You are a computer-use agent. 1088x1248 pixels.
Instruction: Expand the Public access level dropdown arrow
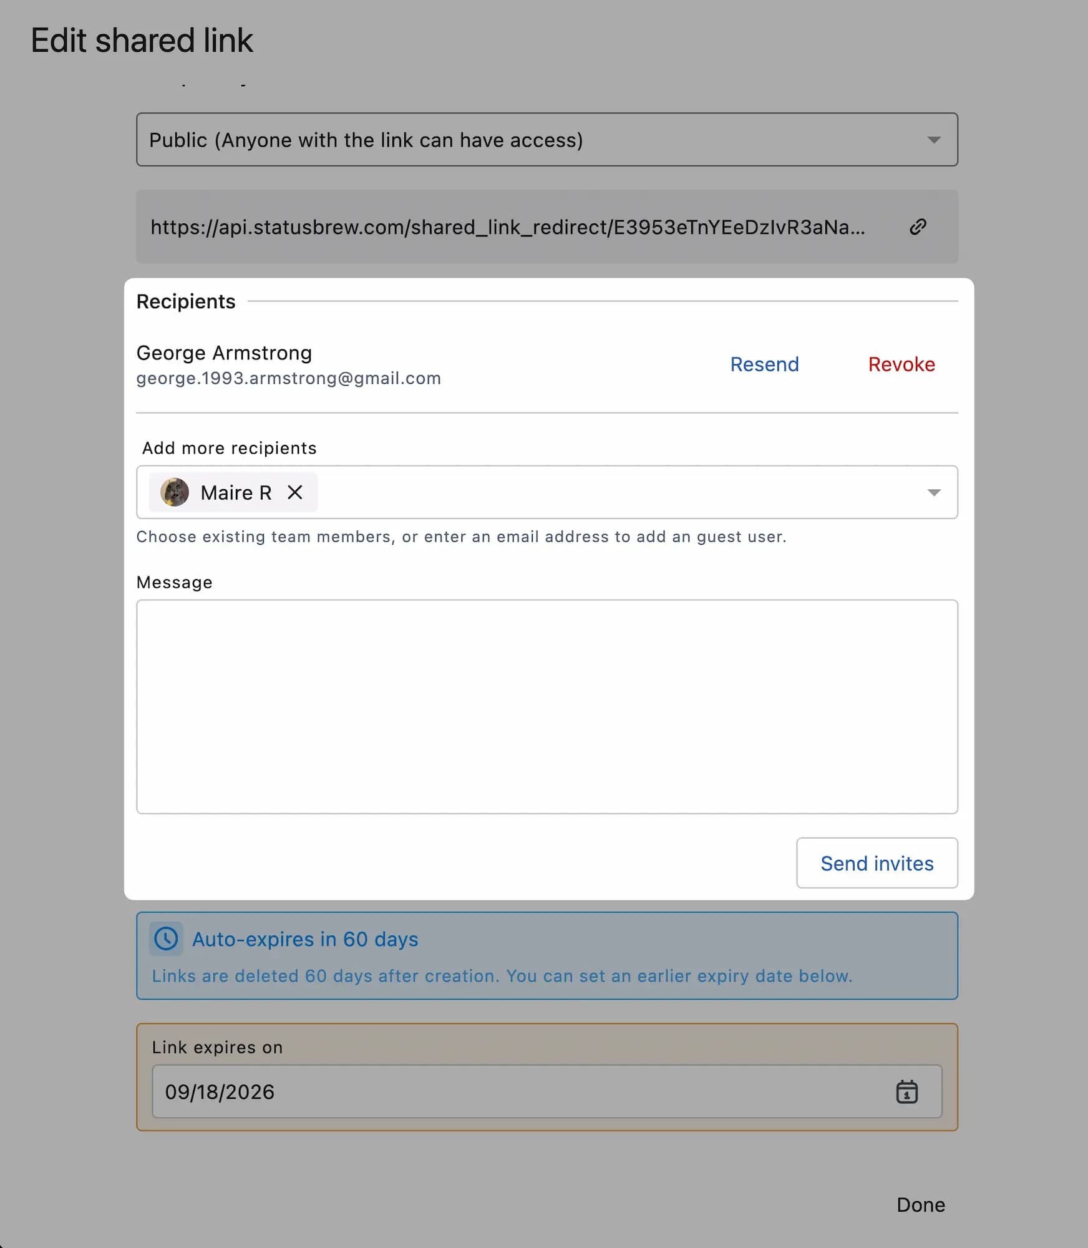point(933,140)
